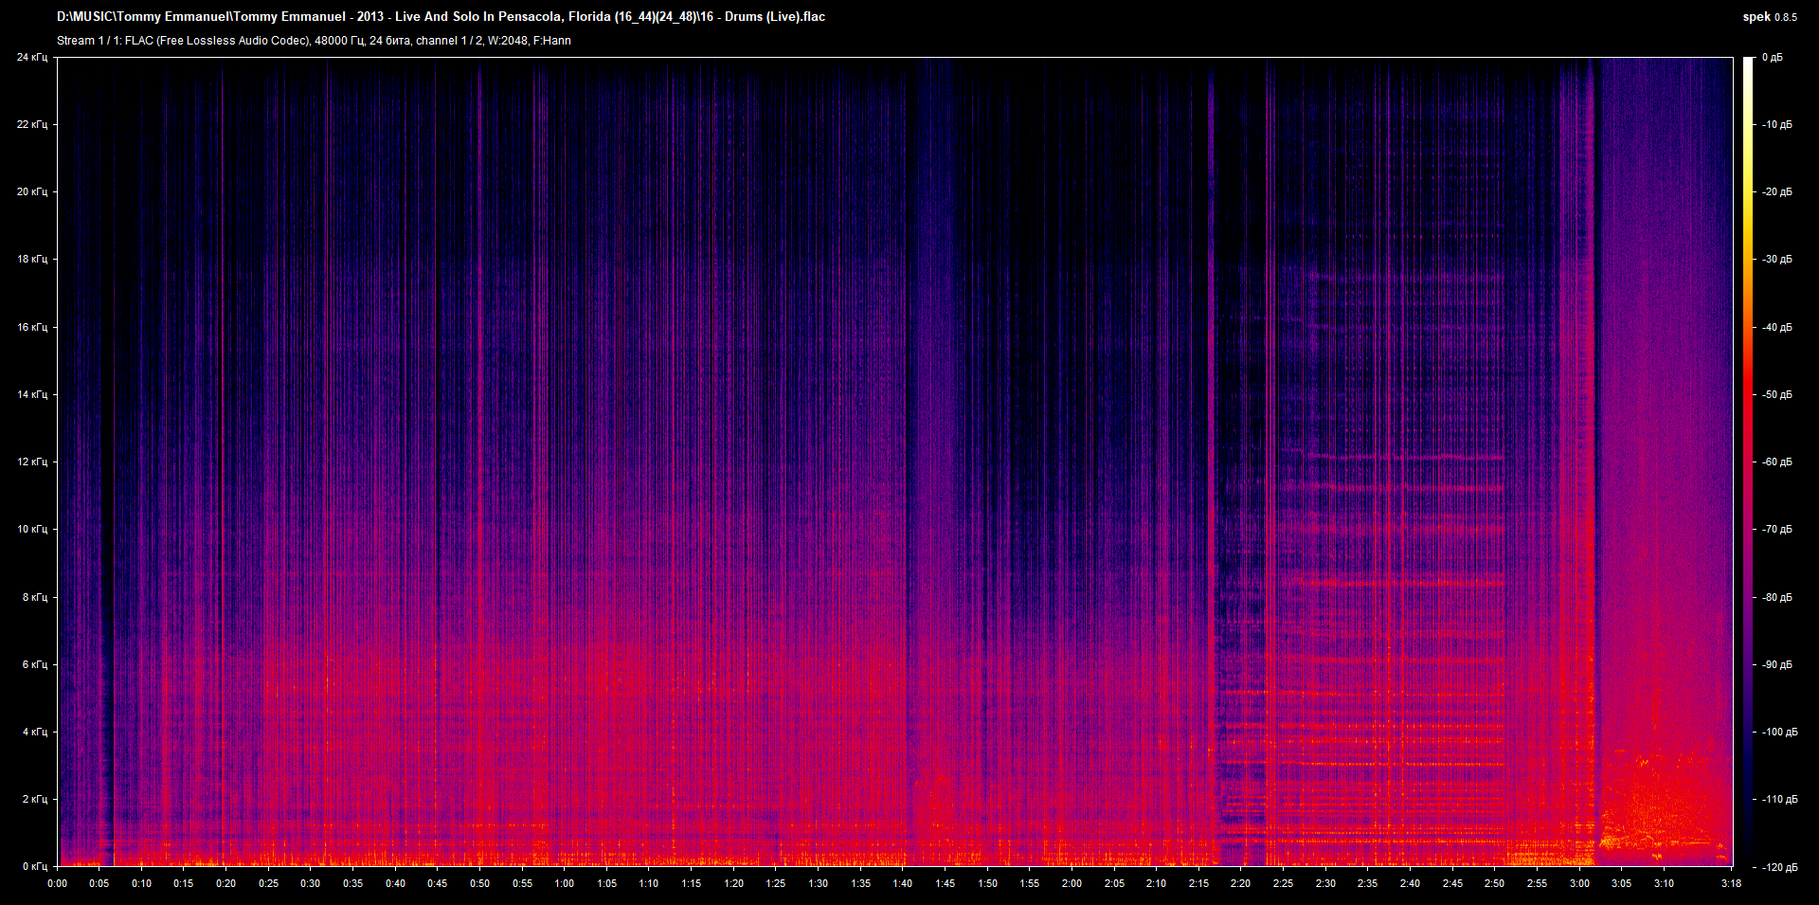
Task: Click the 24 кГц frequency label
Action: pos(32,58)
